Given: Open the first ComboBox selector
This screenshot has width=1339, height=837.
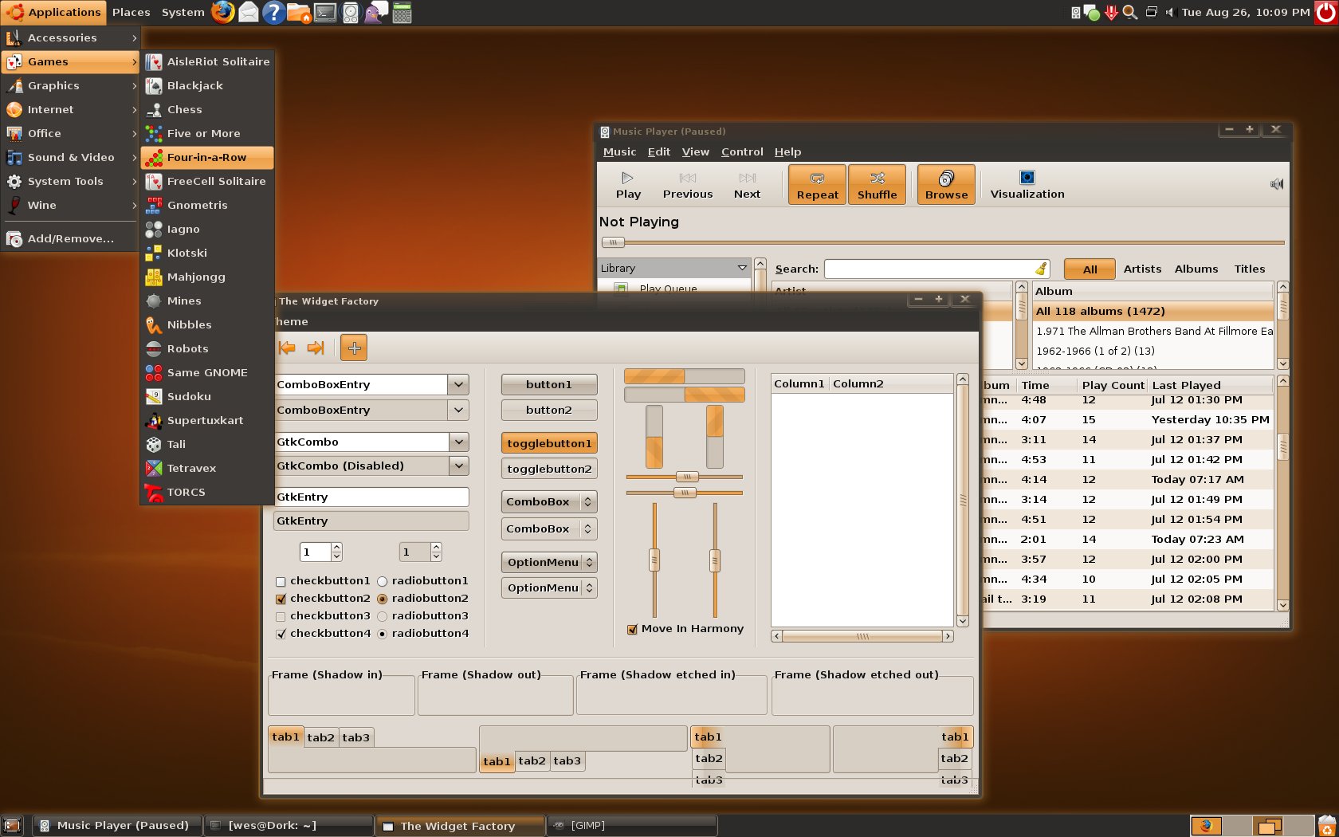Looking at the screenshot, I should point(549,502).
